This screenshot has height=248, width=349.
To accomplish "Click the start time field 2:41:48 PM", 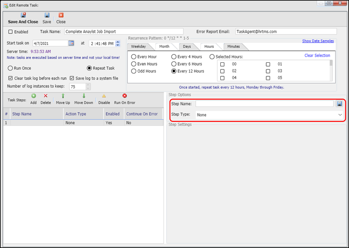I will pyautogui.click(x=102, y=43).
